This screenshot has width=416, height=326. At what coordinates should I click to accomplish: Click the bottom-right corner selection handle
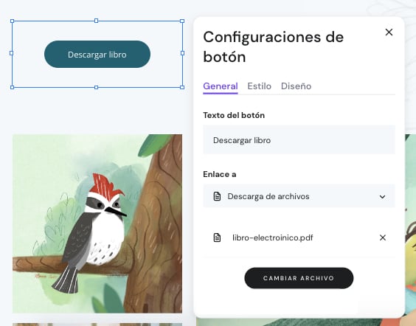pyautogui.click(x=182, y=87)
